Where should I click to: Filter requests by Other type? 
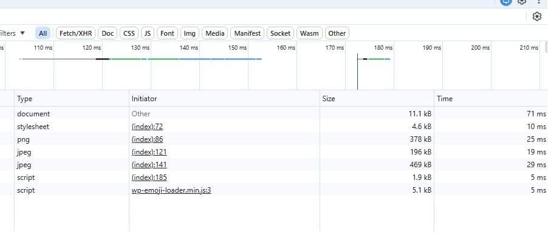click(337, 33)
